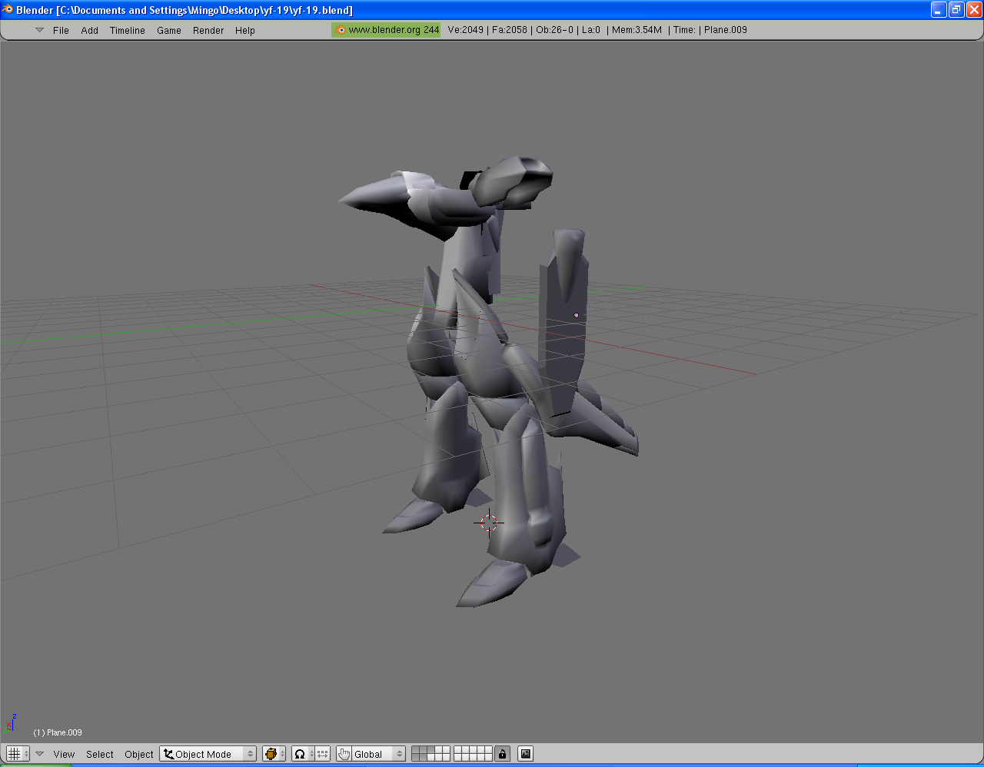Open the Render menu
The width and height of the screenshot is (984, 767).
point(208,30)
